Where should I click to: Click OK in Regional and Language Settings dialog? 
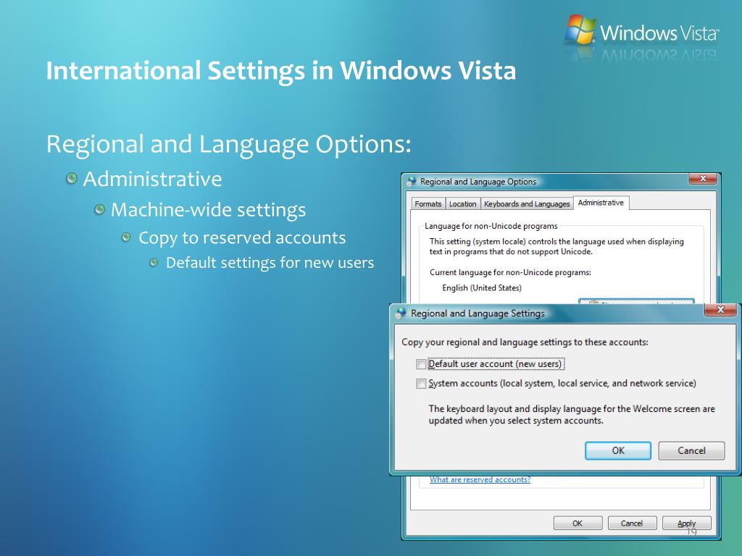[617, 450]
